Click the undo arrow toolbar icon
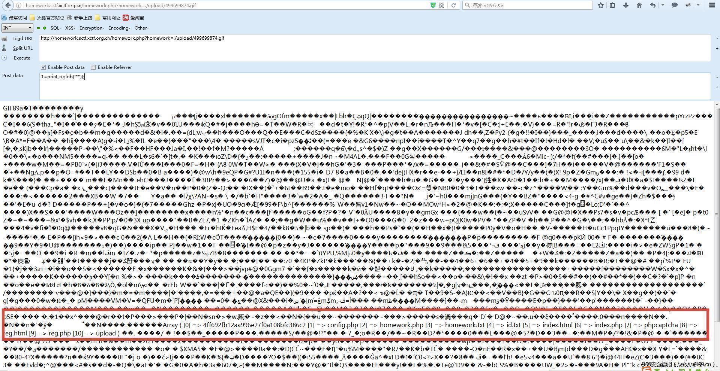Screen dimensions: 720x371 pos(653,5)
